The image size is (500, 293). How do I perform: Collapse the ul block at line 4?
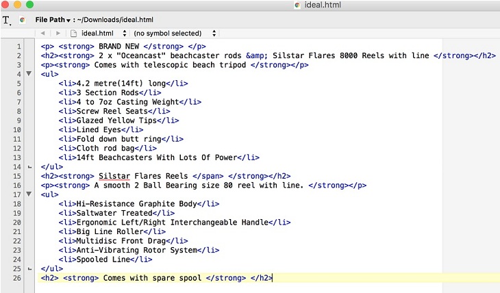[x=29, y=74]
